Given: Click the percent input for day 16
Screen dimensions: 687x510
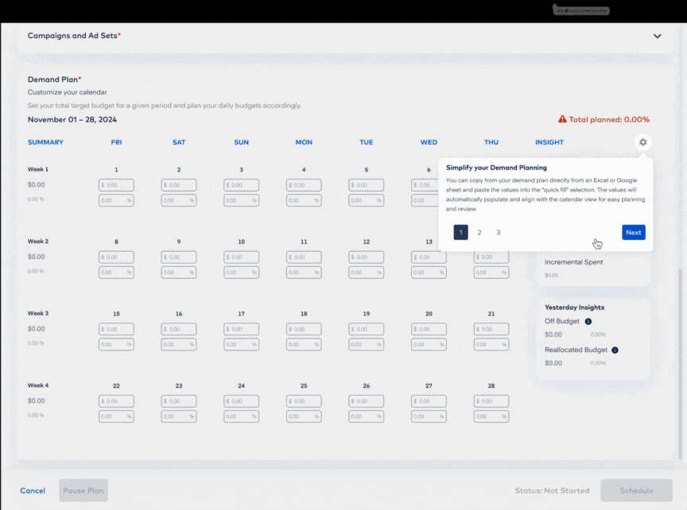Looking at the screenshot, I should tap(179, 345).
